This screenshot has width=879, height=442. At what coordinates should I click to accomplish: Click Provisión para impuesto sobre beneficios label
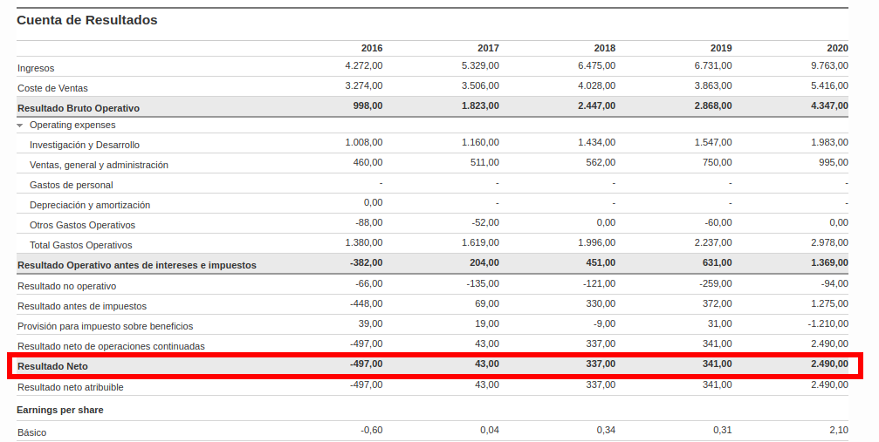[x=105, y=326]
